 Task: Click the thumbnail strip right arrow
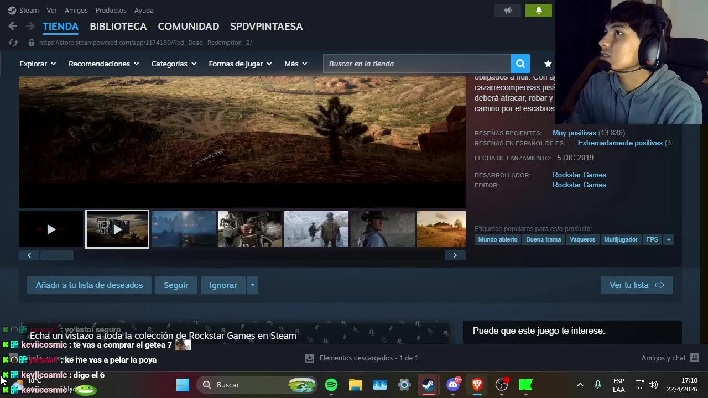[455, 255]
